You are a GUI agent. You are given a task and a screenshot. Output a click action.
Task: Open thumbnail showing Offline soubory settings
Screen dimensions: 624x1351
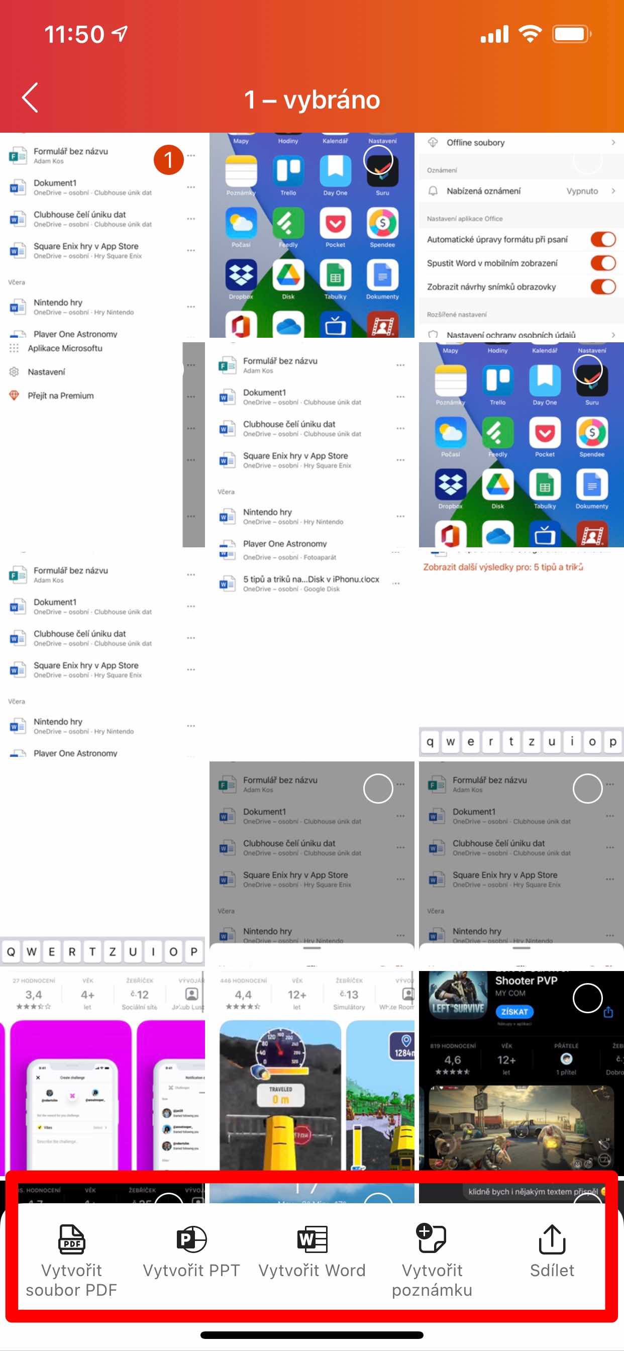521,235
